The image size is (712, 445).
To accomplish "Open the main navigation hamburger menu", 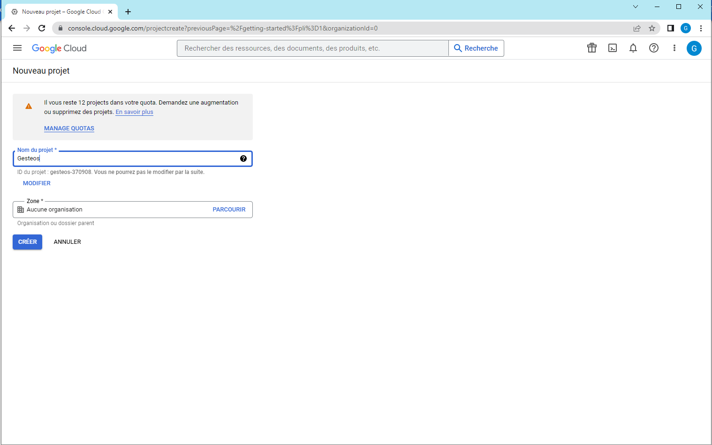I will click(x=17, y=48).
